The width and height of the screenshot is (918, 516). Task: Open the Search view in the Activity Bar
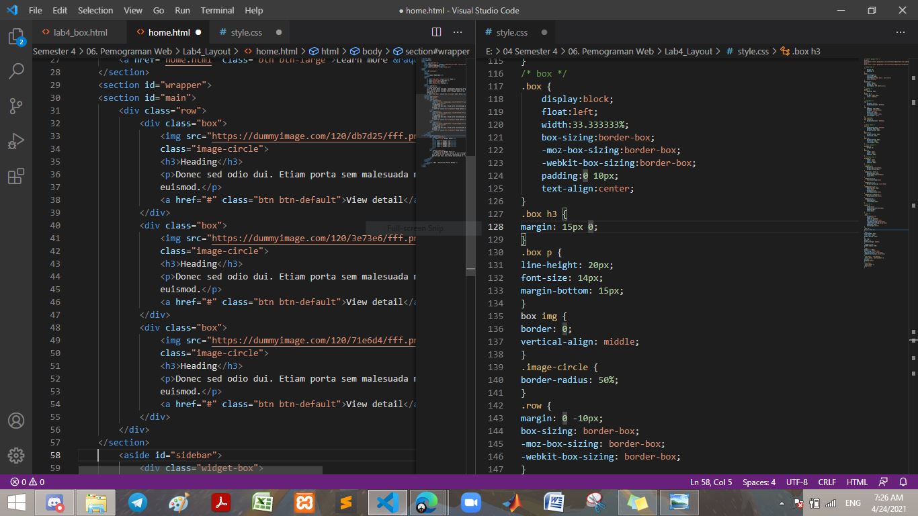[17, 71]
